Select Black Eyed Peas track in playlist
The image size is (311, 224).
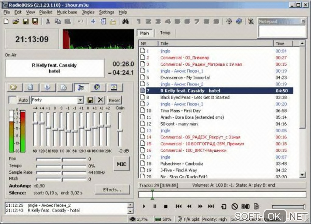pos(195,97)
